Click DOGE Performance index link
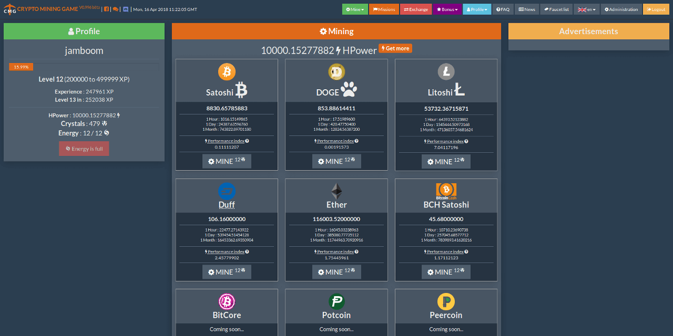673x336 pixels. pos(334,141)
